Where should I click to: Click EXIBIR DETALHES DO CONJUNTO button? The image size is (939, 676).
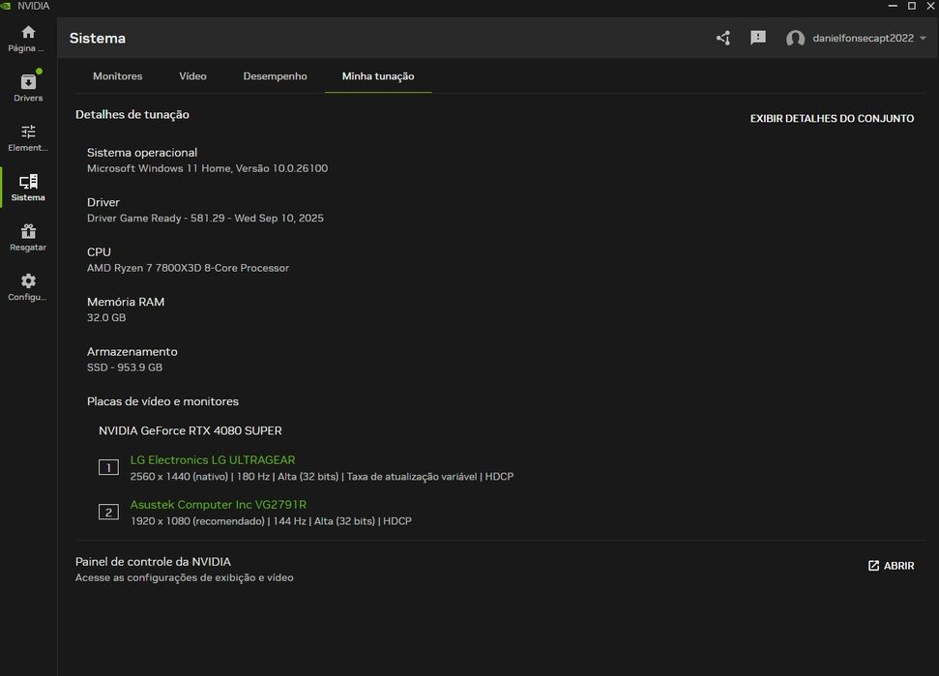coord(832,119)
